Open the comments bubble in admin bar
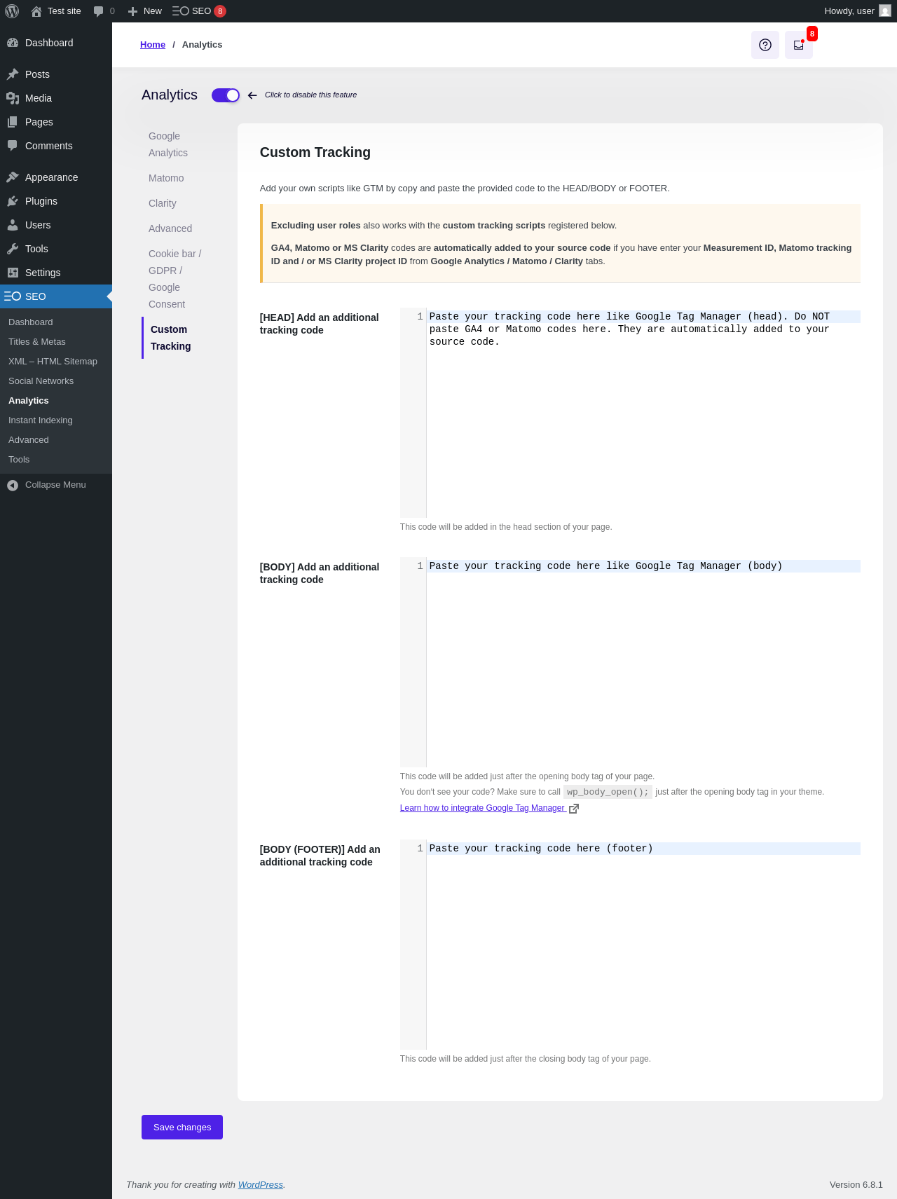Image resolution: width=897 pixels, height=1199 pixels. [x=104, y=11]
